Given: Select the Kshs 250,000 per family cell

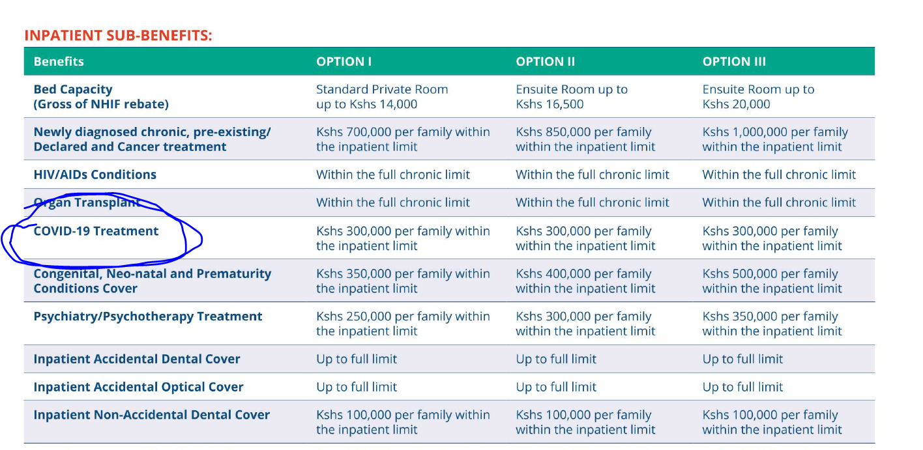Looking at the screenshot, I should [x=402, y=324].
